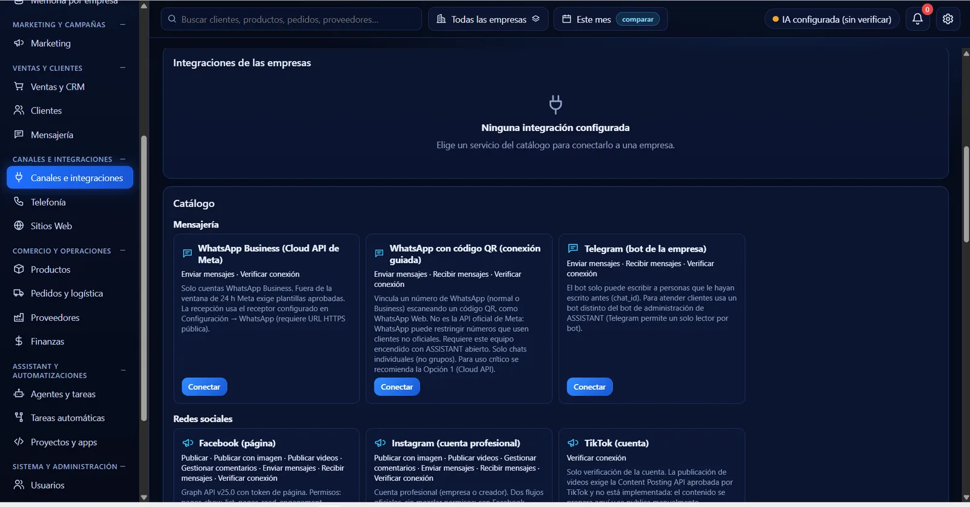
Task: Focus the Buscar clientes, productos search field
Action: coord(291,19)
